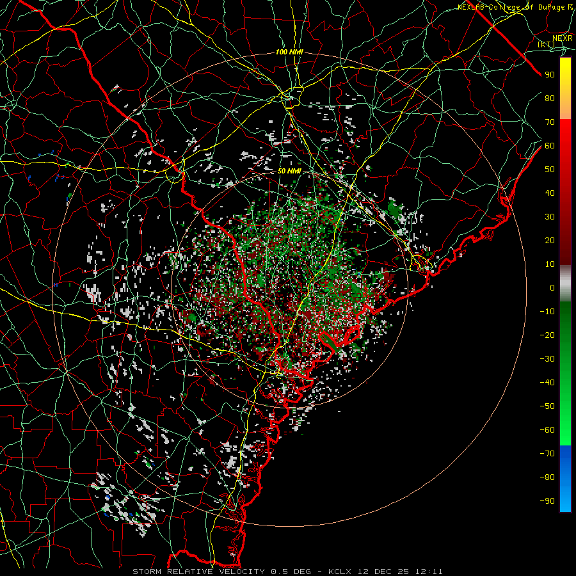
Task: Click the -40 value on the velocity scale
Action: [x=547, y=383]
